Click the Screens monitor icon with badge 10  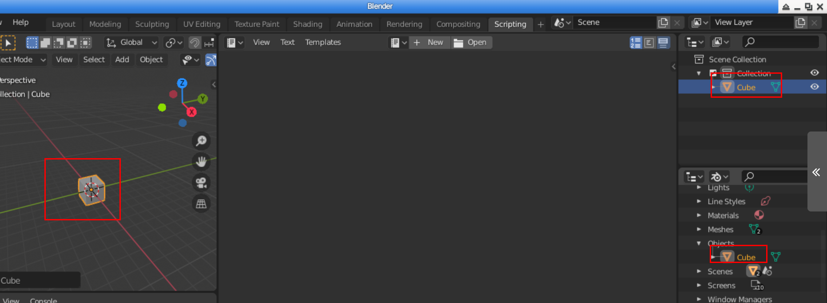point(757,285)
